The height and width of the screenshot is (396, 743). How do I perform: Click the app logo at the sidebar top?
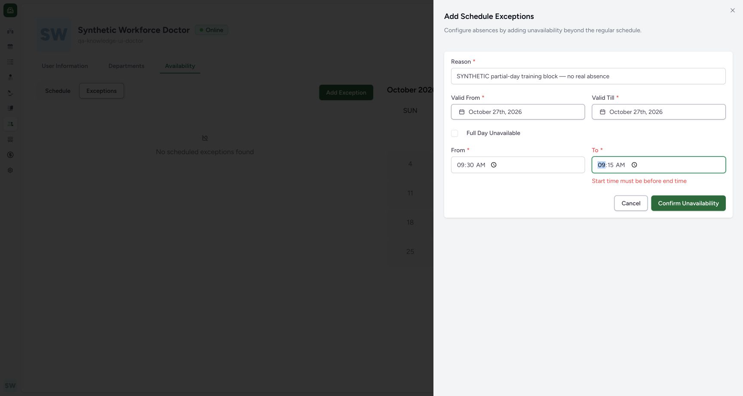[x=10, y=10]
